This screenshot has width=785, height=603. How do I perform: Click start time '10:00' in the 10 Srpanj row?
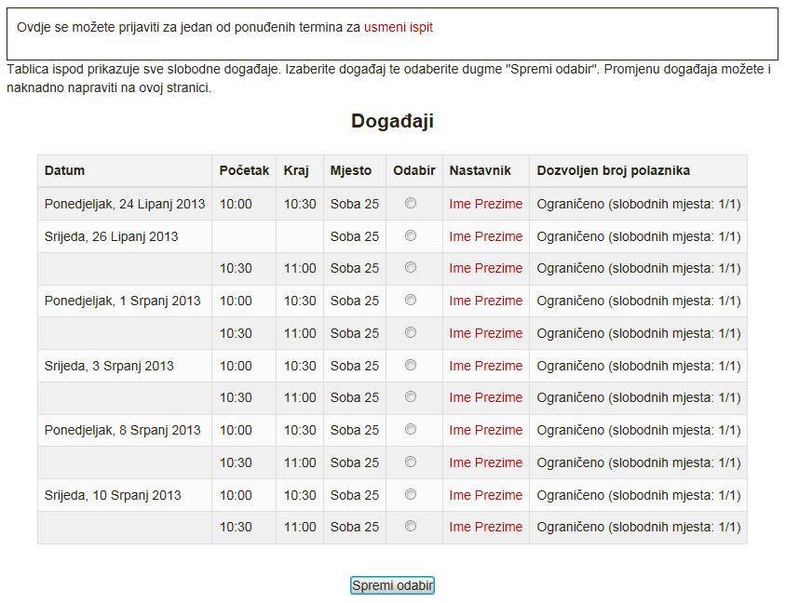pos(236,495)
